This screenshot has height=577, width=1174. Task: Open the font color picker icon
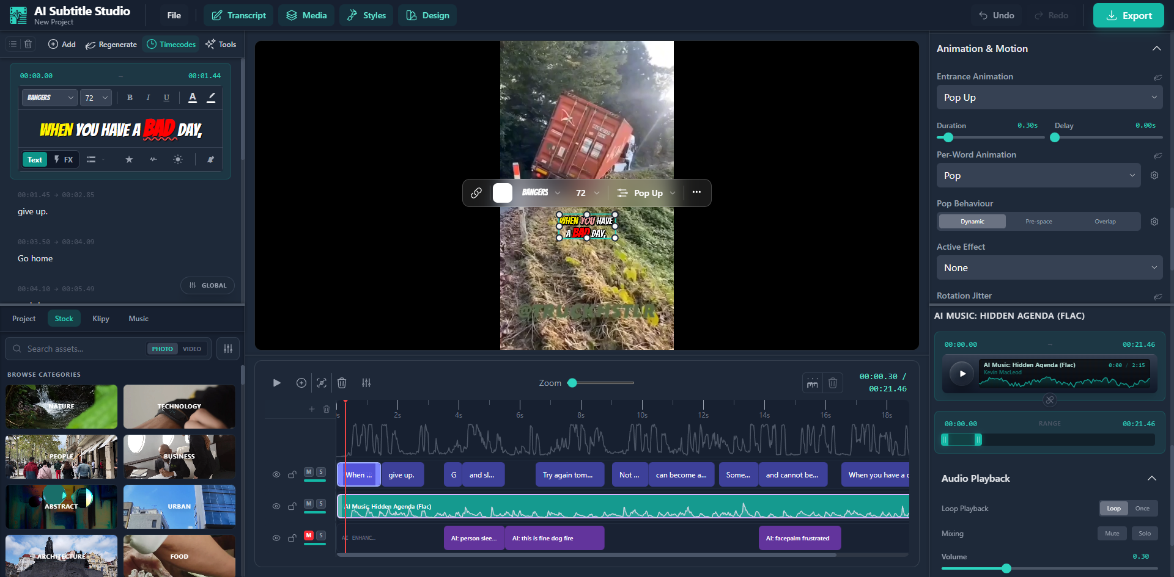tap(193, 98)
